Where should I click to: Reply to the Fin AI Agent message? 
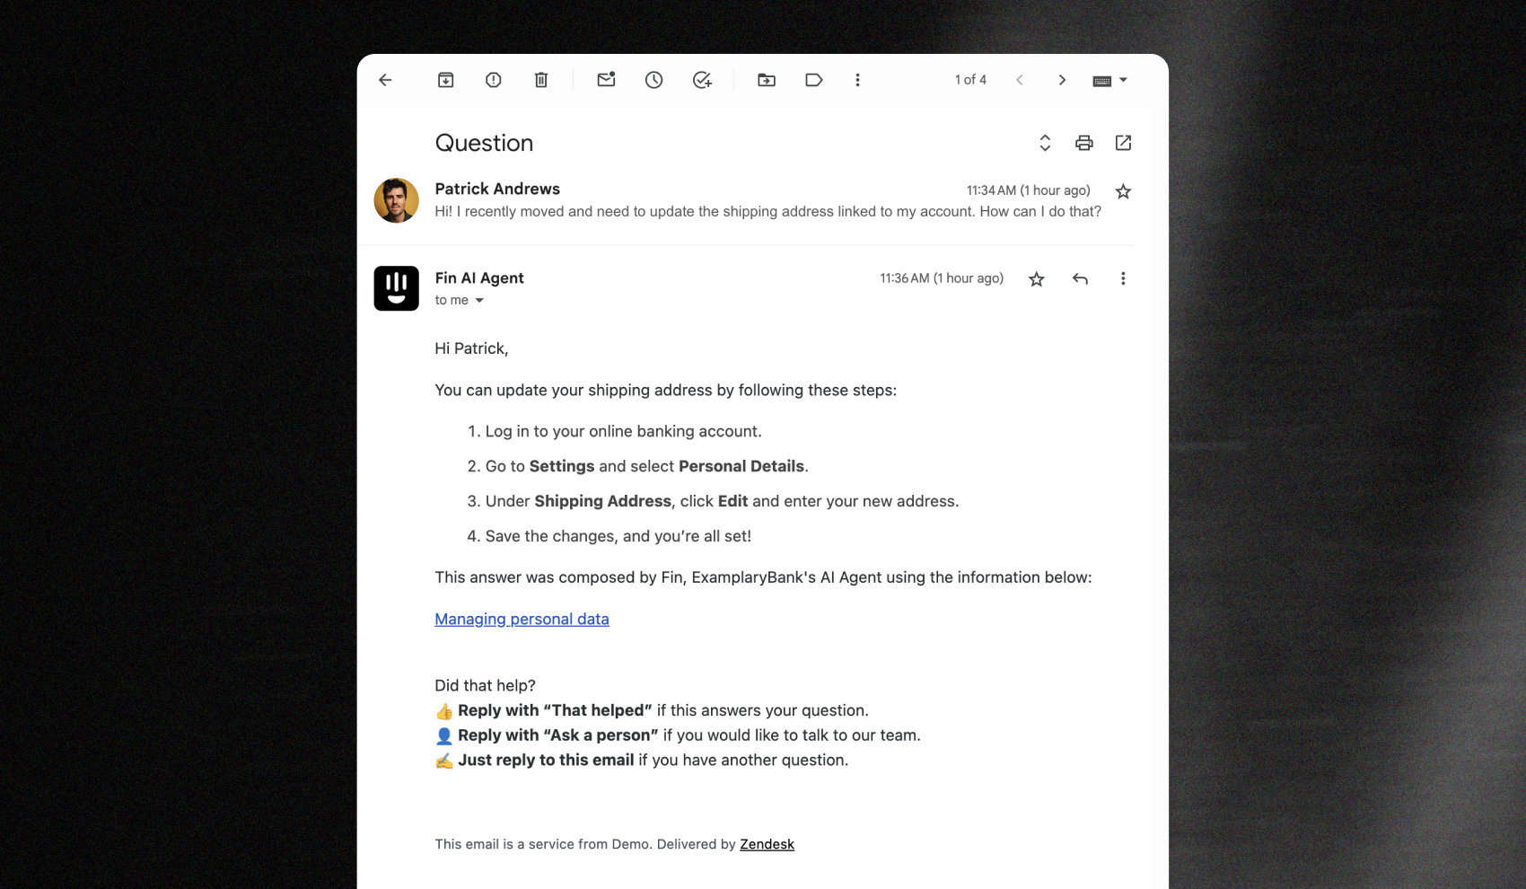(x=1080, y=279)
